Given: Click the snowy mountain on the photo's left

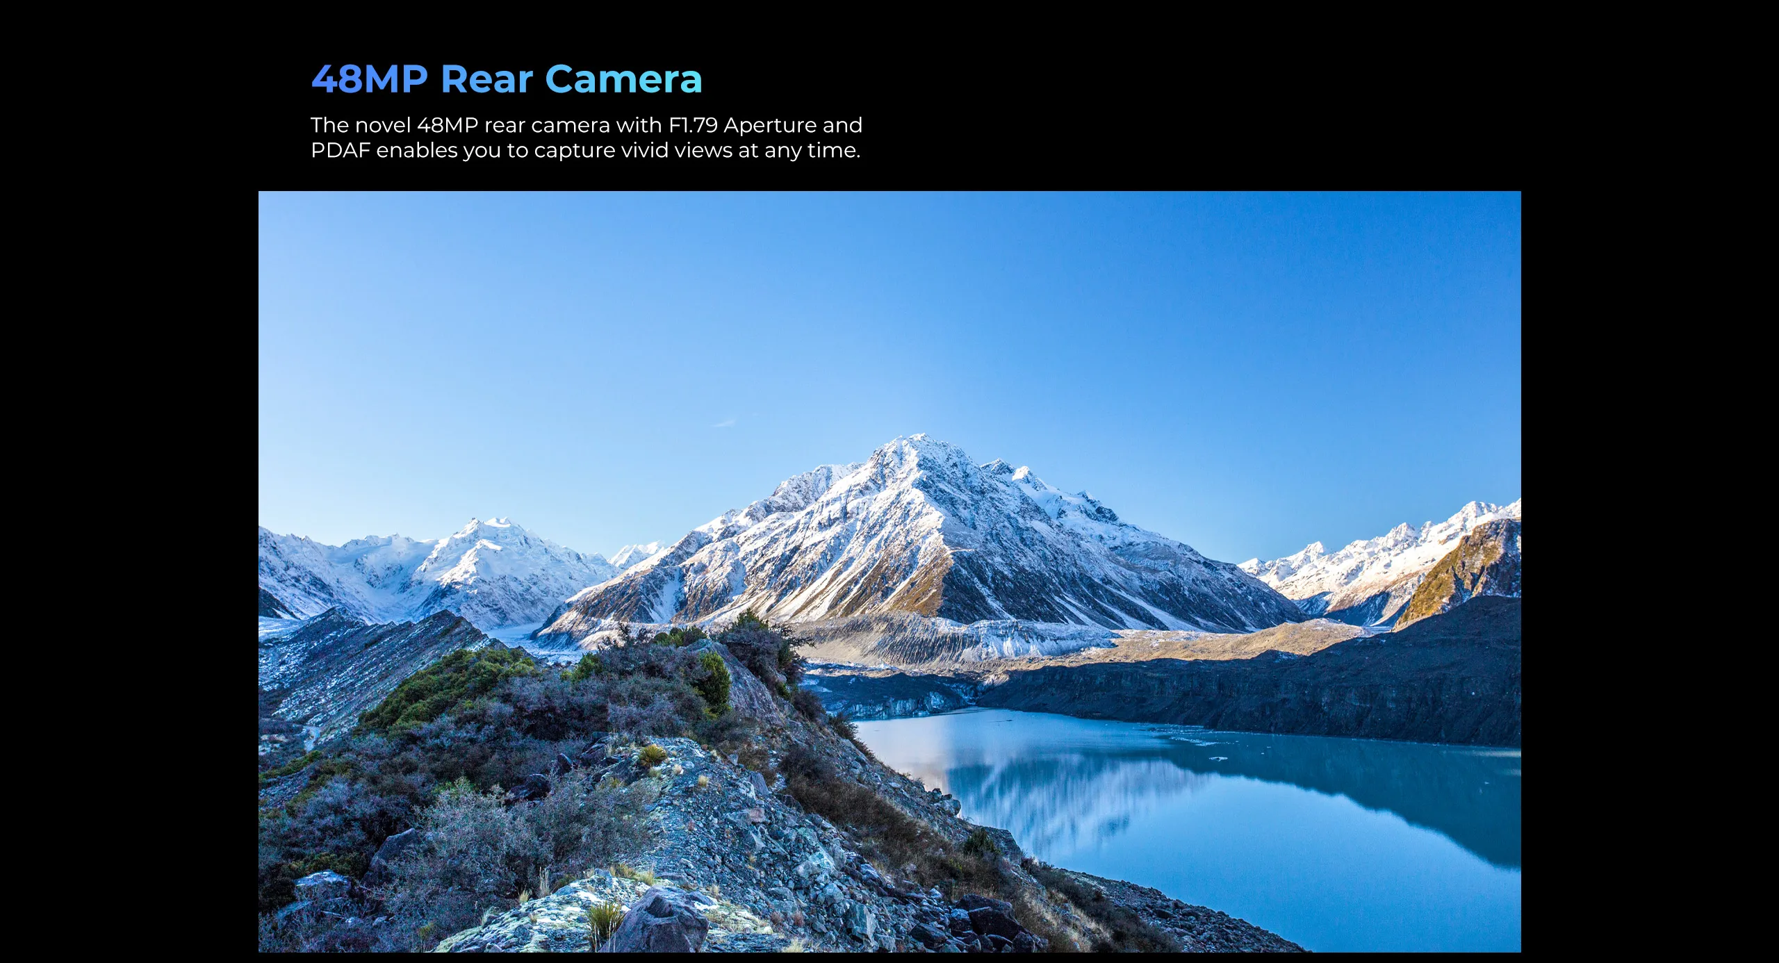Looking at the screenshot, I should [486, 563].
